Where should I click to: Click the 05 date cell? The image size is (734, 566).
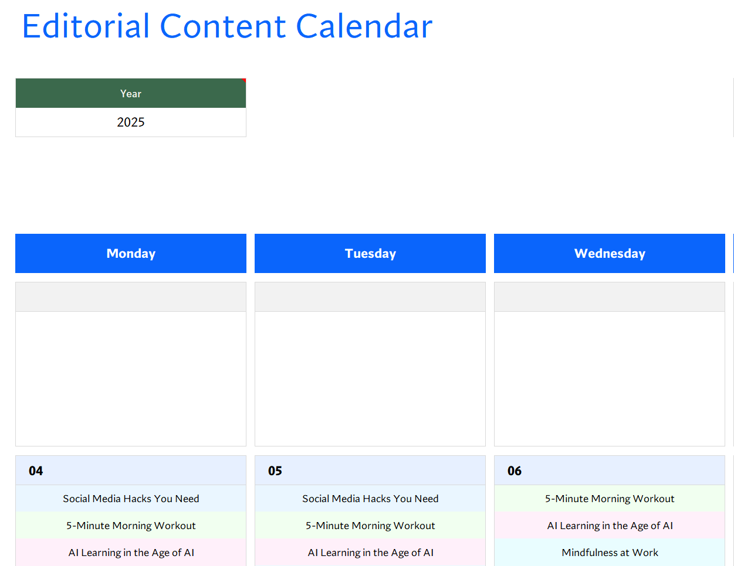tap(370, 470)
